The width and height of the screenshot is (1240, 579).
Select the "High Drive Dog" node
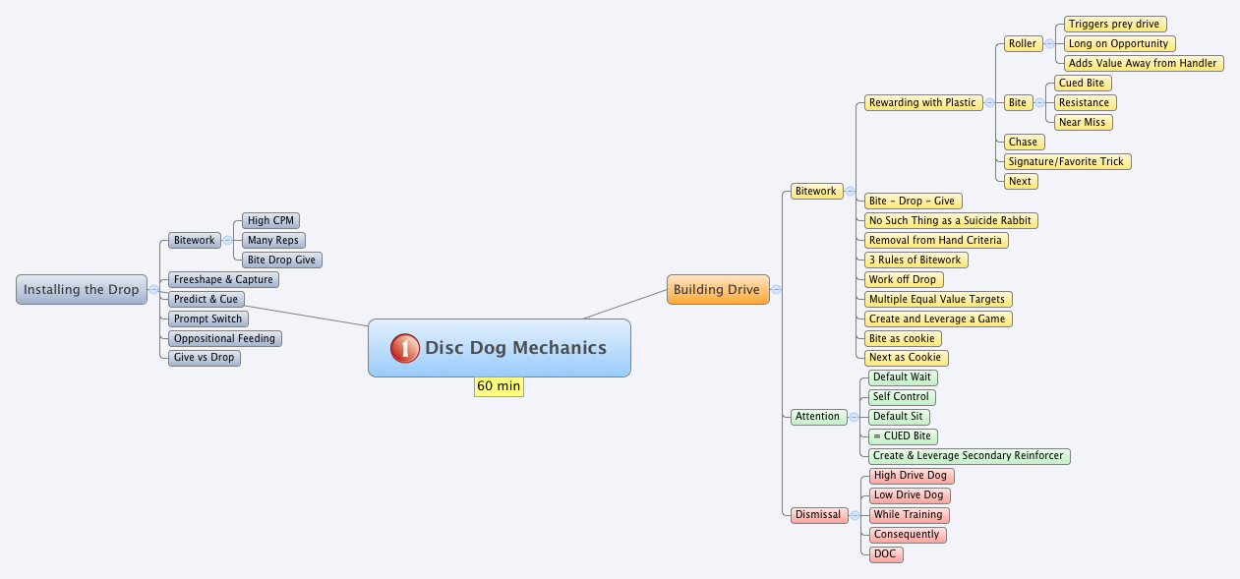(x=911, y=476)
